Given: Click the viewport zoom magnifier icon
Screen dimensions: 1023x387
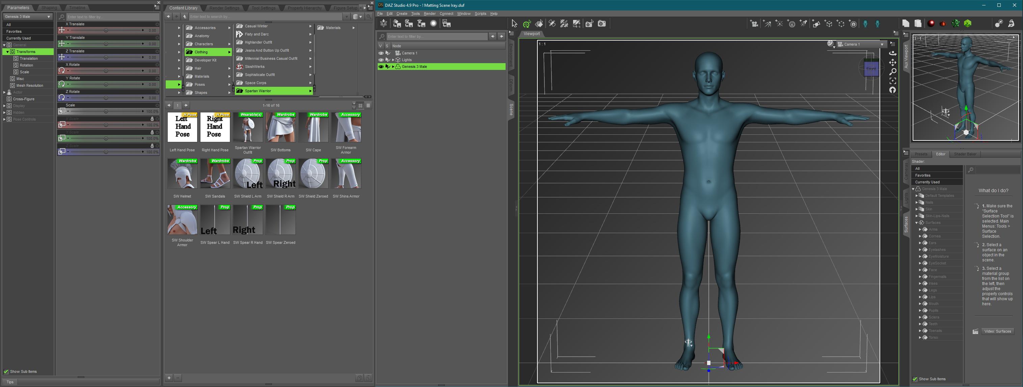Looking at the screenshot, I should tap(892, 72).
